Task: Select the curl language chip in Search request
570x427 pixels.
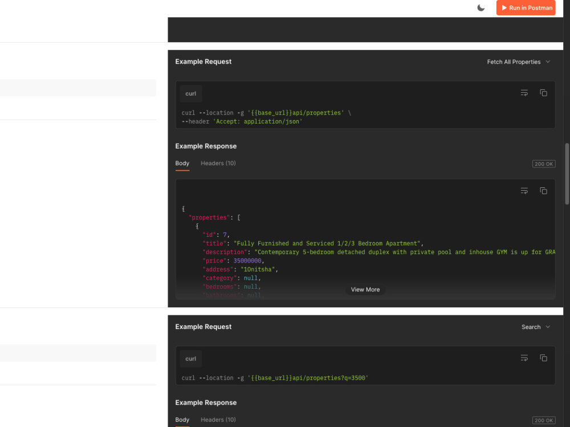Action: (191, 359)
